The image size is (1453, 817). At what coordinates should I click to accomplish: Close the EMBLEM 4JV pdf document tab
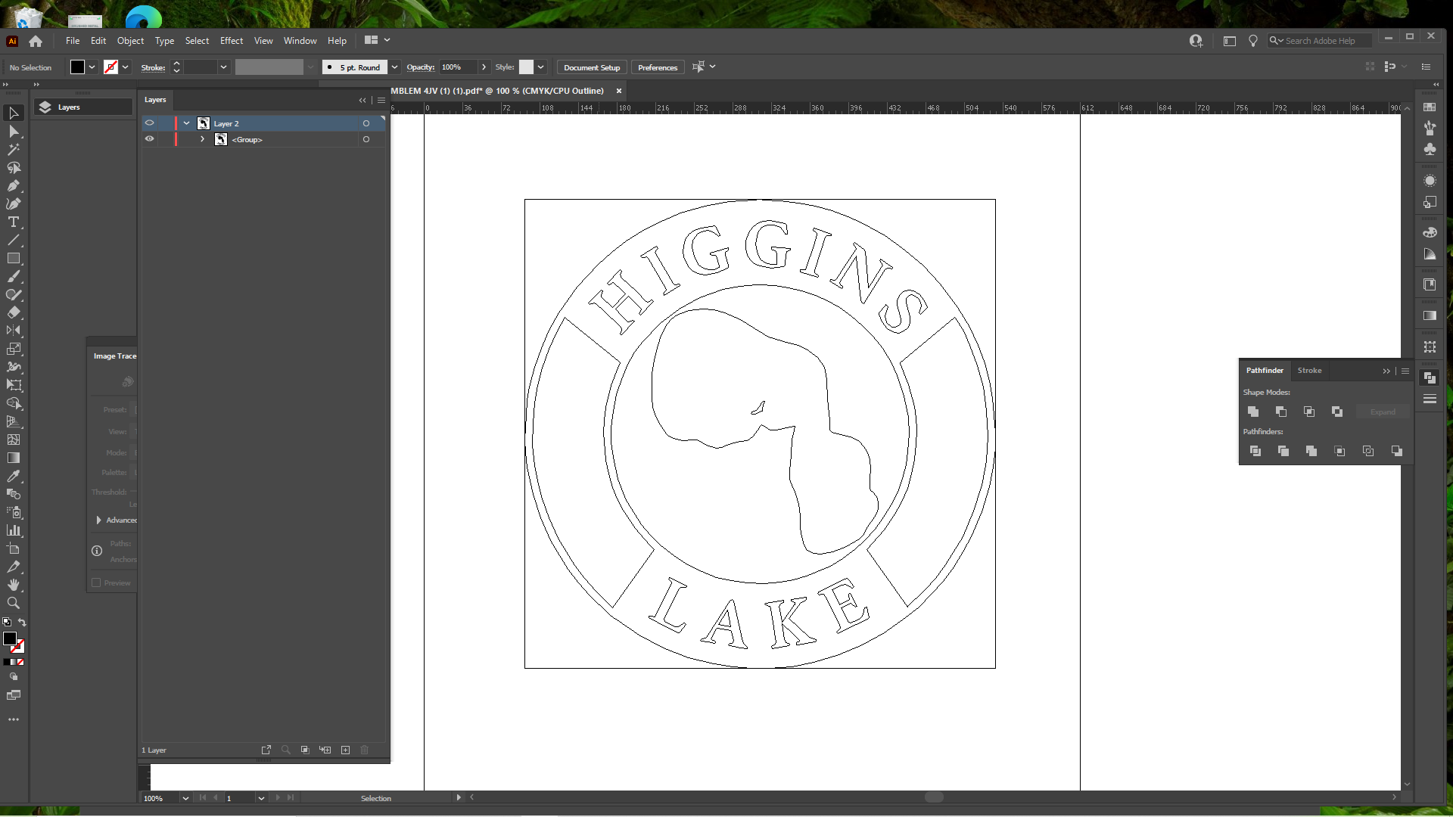(x=619, y=91)
